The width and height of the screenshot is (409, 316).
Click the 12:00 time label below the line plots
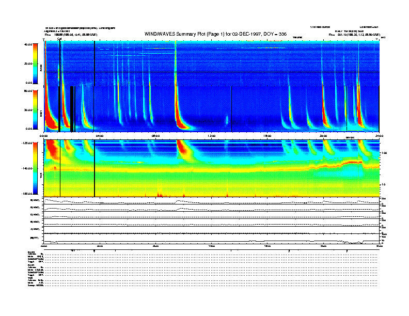click(212, 246)
